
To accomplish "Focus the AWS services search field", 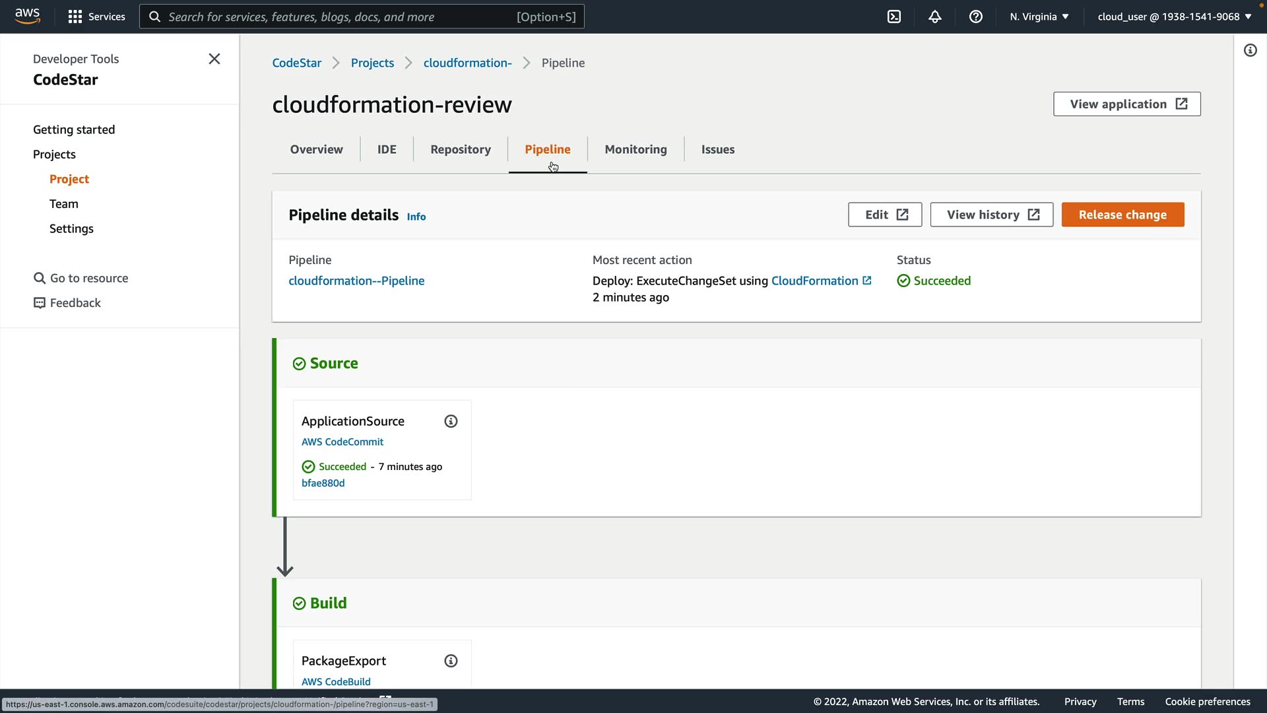I will point(362,17).
